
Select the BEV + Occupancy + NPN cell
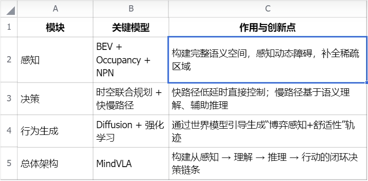click(131, 60)
